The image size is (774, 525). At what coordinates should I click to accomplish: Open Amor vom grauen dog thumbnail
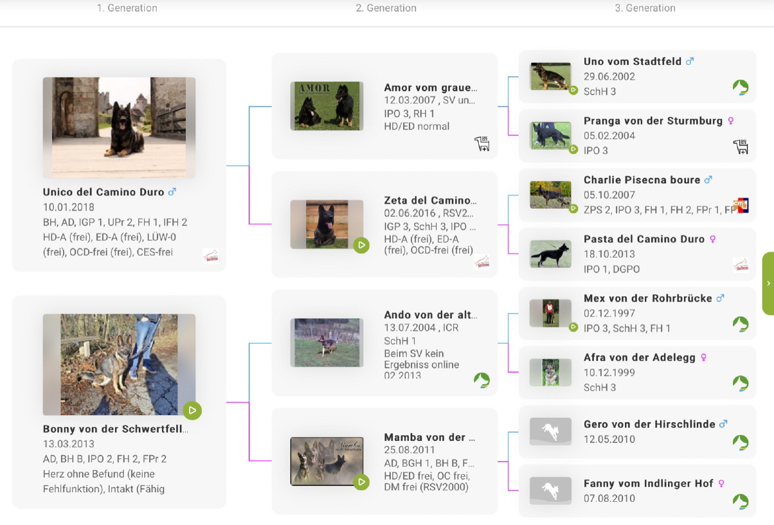327,106
